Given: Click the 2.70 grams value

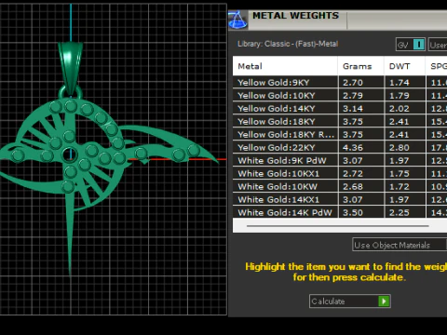Looking at the screenshot, I should (x=353, y=83).
